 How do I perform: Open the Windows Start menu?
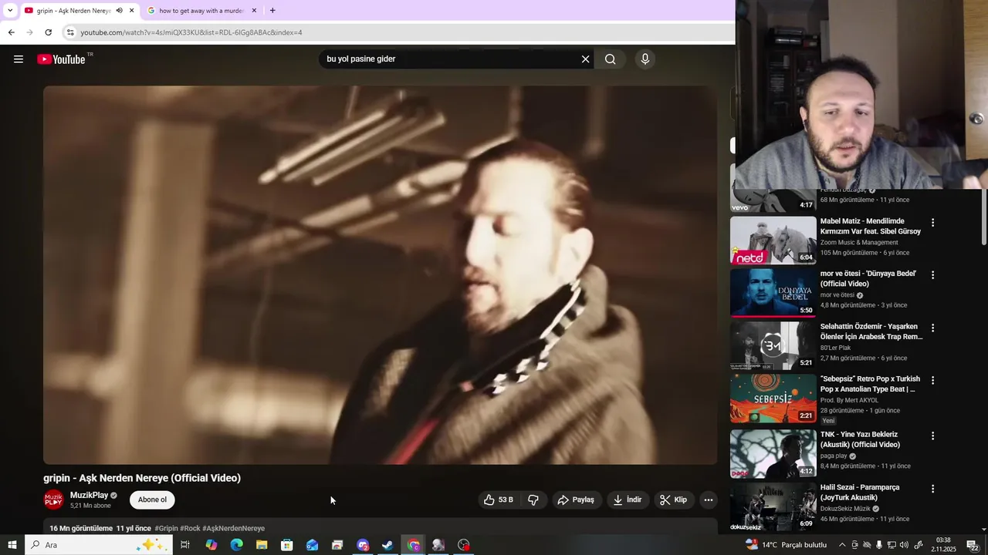pos(12,545)
